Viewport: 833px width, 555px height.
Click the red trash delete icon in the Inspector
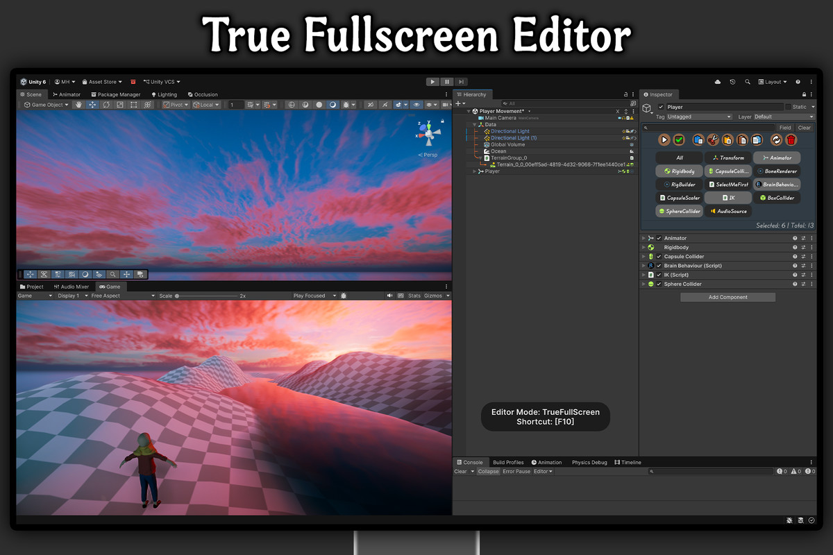pyautogui.click(x=791, y=139)
